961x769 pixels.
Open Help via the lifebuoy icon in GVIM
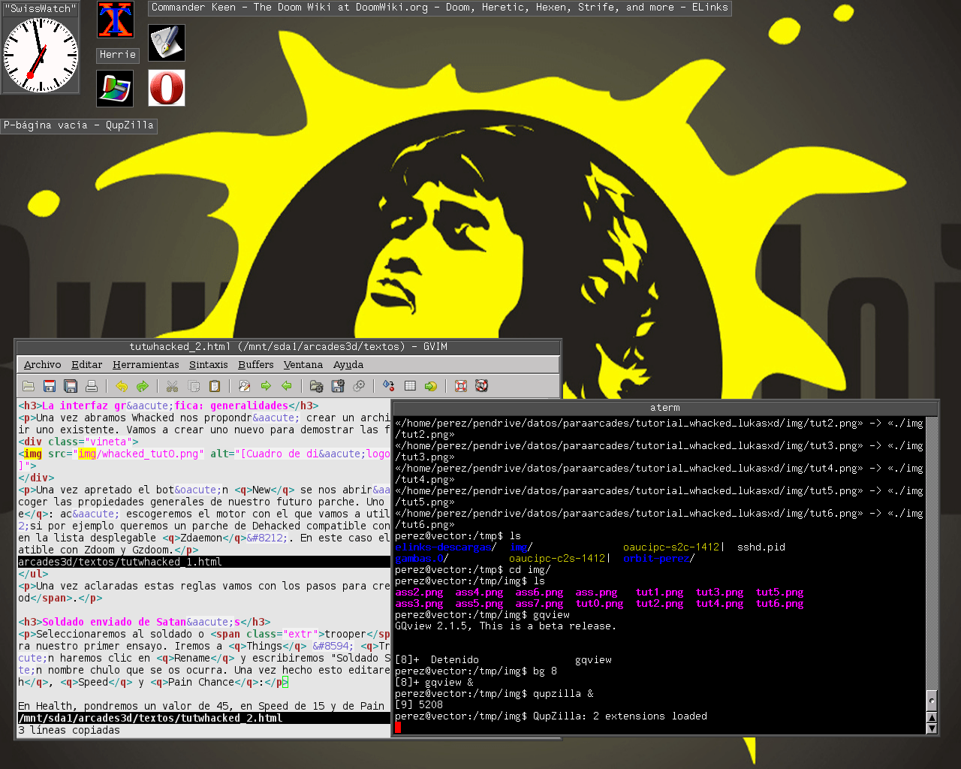click(x=461, y=386)
